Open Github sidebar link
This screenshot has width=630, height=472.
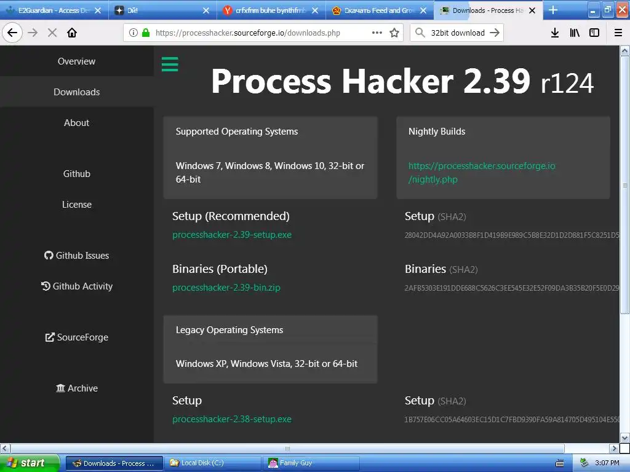76,173
